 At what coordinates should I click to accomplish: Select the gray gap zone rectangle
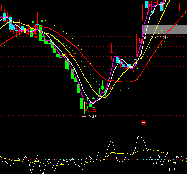165,30
